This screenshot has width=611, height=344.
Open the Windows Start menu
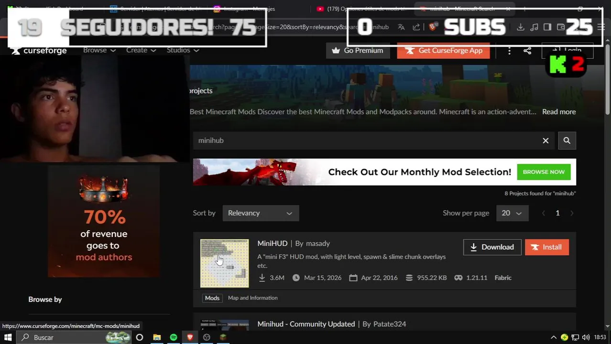8,337
